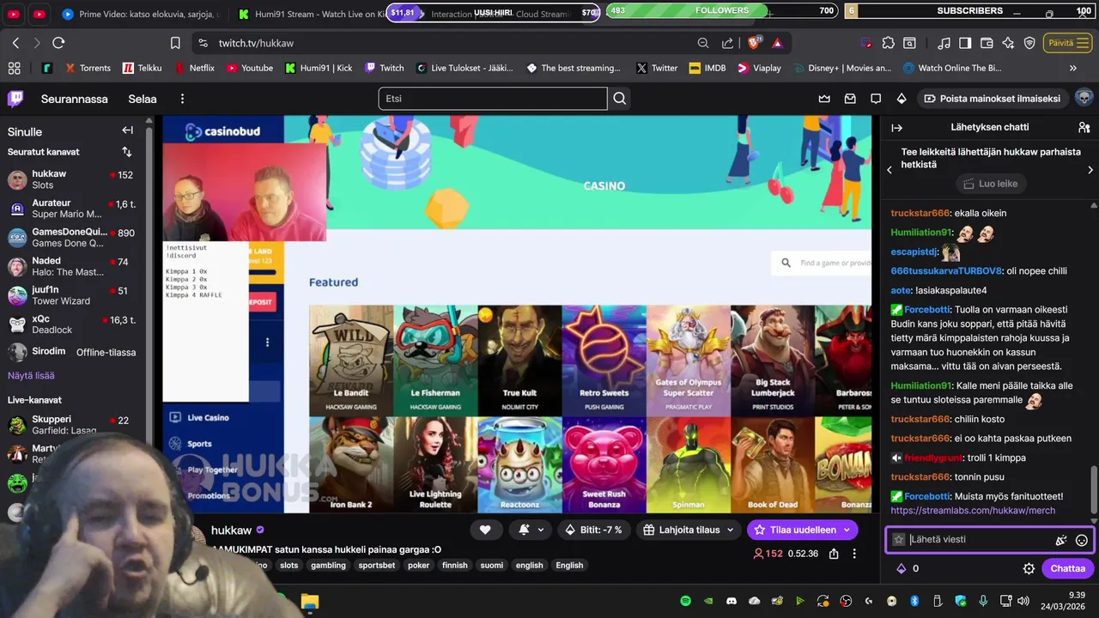Click Näytä lisää to expand channels
The image size is (1099, 618).
[x=31, y=375]
